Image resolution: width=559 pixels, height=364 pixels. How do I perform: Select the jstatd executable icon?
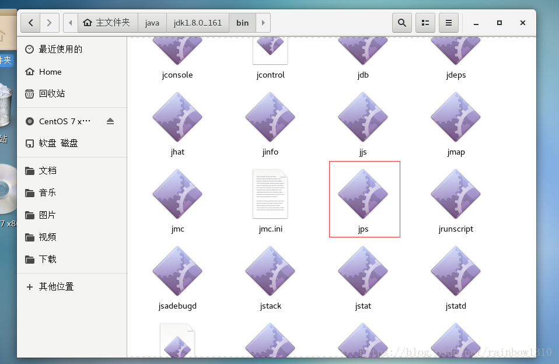pyautogui.click(x=456, y=271)
